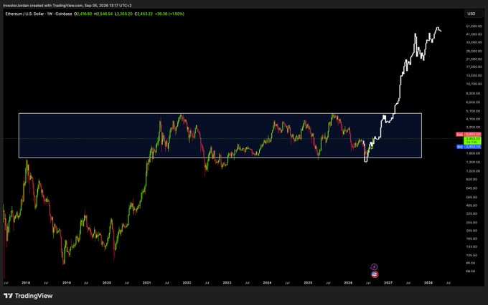This screenshot has height=305, width=488.
Task: Click the purple lightning event icon on the time axis
Action: coord(374,267)
